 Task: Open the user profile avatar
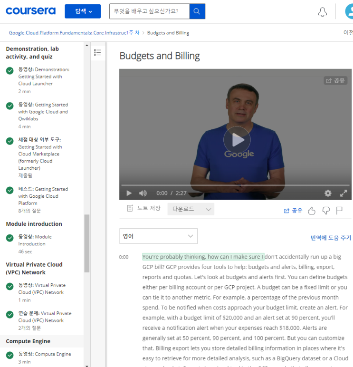click(349, 11)
